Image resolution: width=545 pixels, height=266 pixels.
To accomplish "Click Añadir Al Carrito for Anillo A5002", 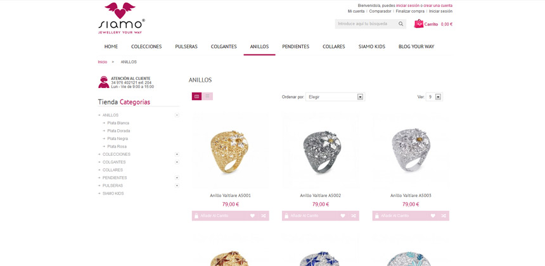I will [x=304, y=215].
